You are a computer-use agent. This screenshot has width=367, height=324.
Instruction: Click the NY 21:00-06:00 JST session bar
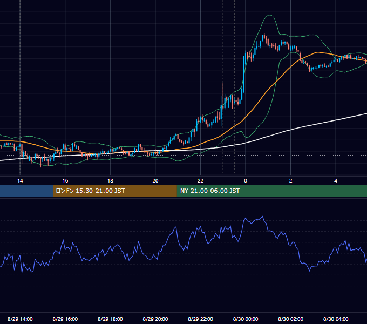click(x=271, y=191)
